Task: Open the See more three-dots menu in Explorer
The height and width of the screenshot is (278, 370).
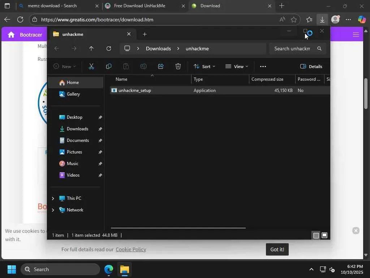Action: click(263, 67)
